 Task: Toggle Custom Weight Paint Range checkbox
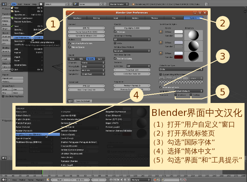point(161,74)
